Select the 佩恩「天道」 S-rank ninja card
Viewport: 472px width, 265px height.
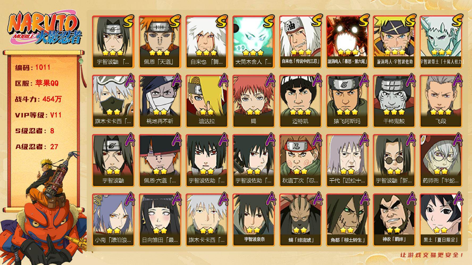coord(160,42)
